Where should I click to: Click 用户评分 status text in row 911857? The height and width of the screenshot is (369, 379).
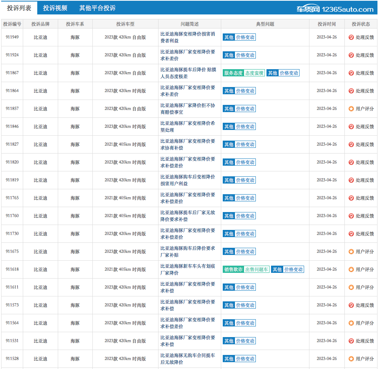(365, 109)
